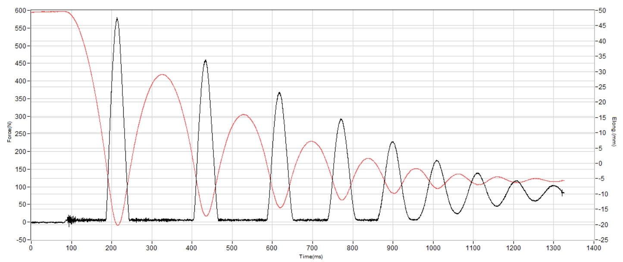
Task: Pick the third black force peak
Action: [x=279, y=93]
